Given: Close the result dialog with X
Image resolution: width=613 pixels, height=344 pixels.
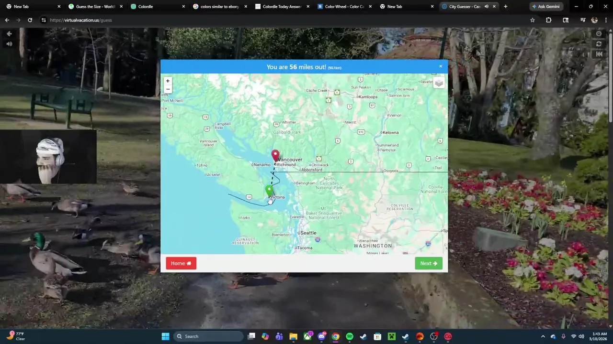Looking at the screenshot, I should point(441,66).
